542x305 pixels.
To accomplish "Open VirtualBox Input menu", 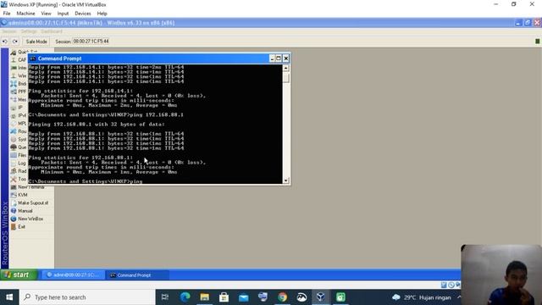I will click(x=63, y=14).
